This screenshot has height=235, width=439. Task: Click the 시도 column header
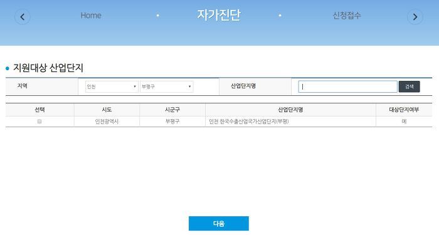tap(107, 110)
